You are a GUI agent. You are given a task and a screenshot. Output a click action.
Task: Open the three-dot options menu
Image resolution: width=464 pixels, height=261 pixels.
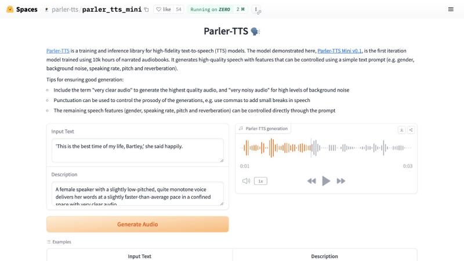point(256,9)
